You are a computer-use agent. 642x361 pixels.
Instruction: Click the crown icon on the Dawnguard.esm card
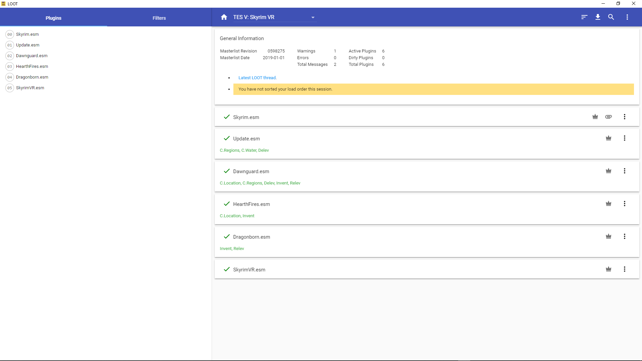609,171
